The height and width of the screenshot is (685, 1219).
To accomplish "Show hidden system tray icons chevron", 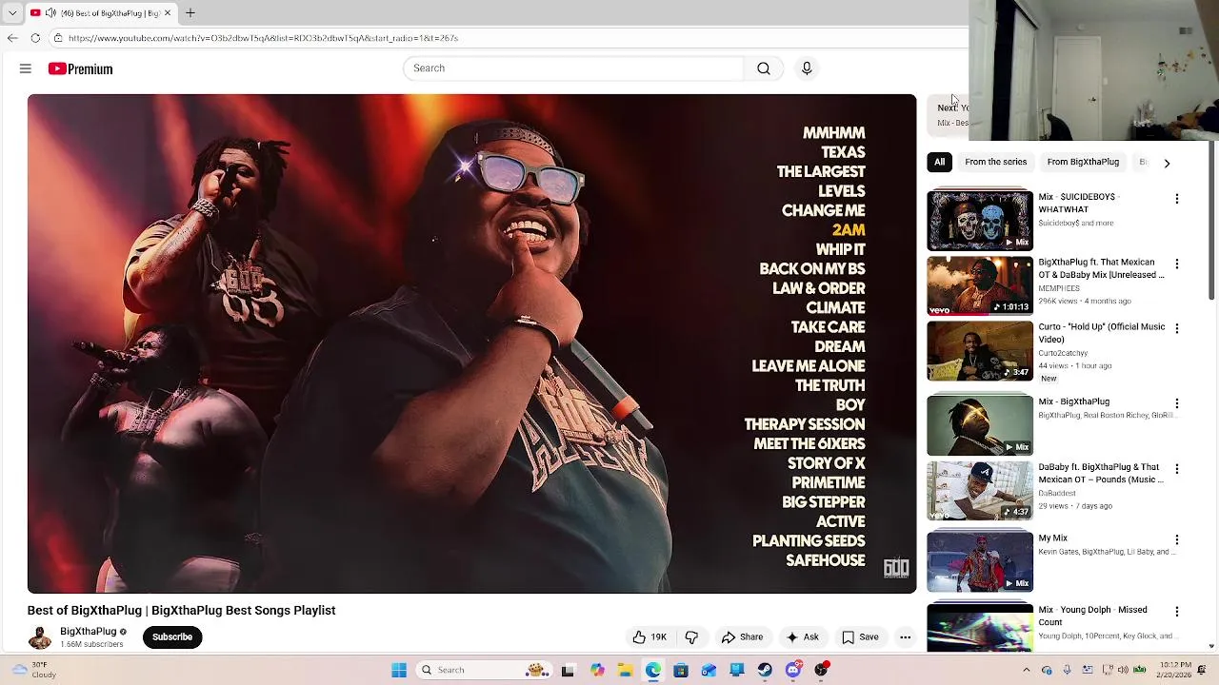I will point(1026,670).
